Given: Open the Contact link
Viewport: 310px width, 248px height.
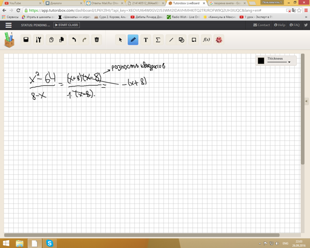Looking at the screenshot, I should [x=262, y=25].
